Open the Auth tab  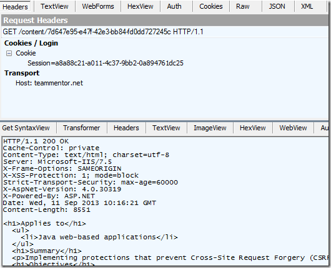(174, 6)
